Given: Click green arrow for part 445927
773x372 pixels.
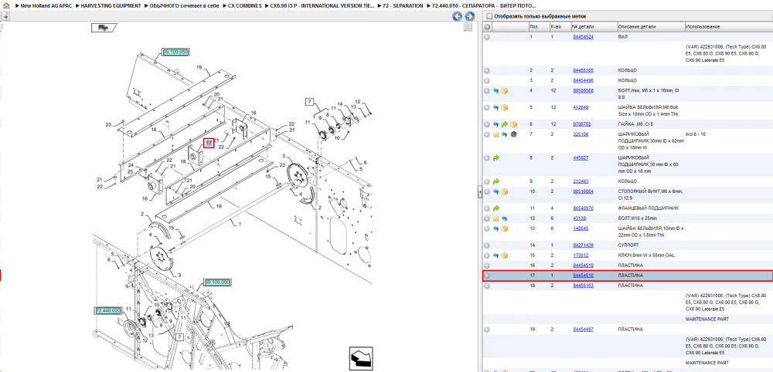Looking at the screenshot, I should click(496, 158).
